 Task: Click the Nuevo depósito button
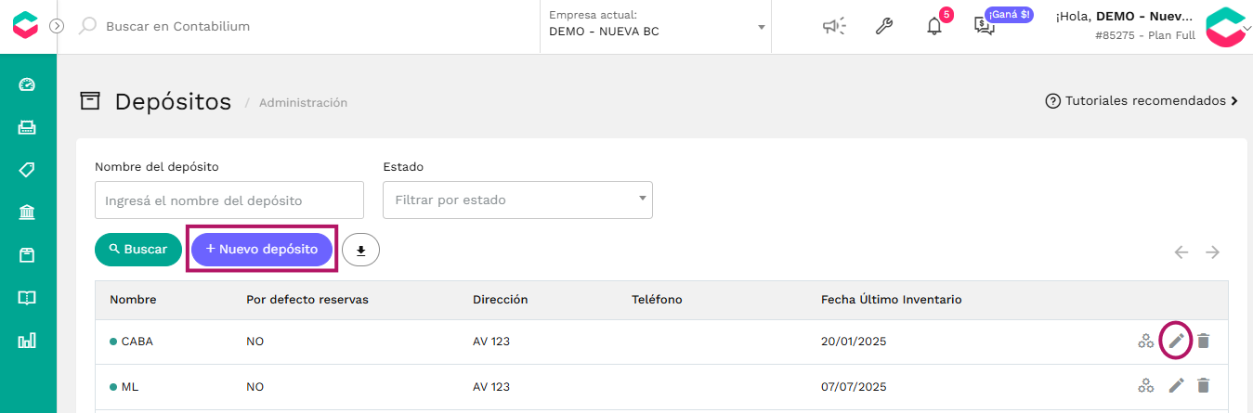262,250
